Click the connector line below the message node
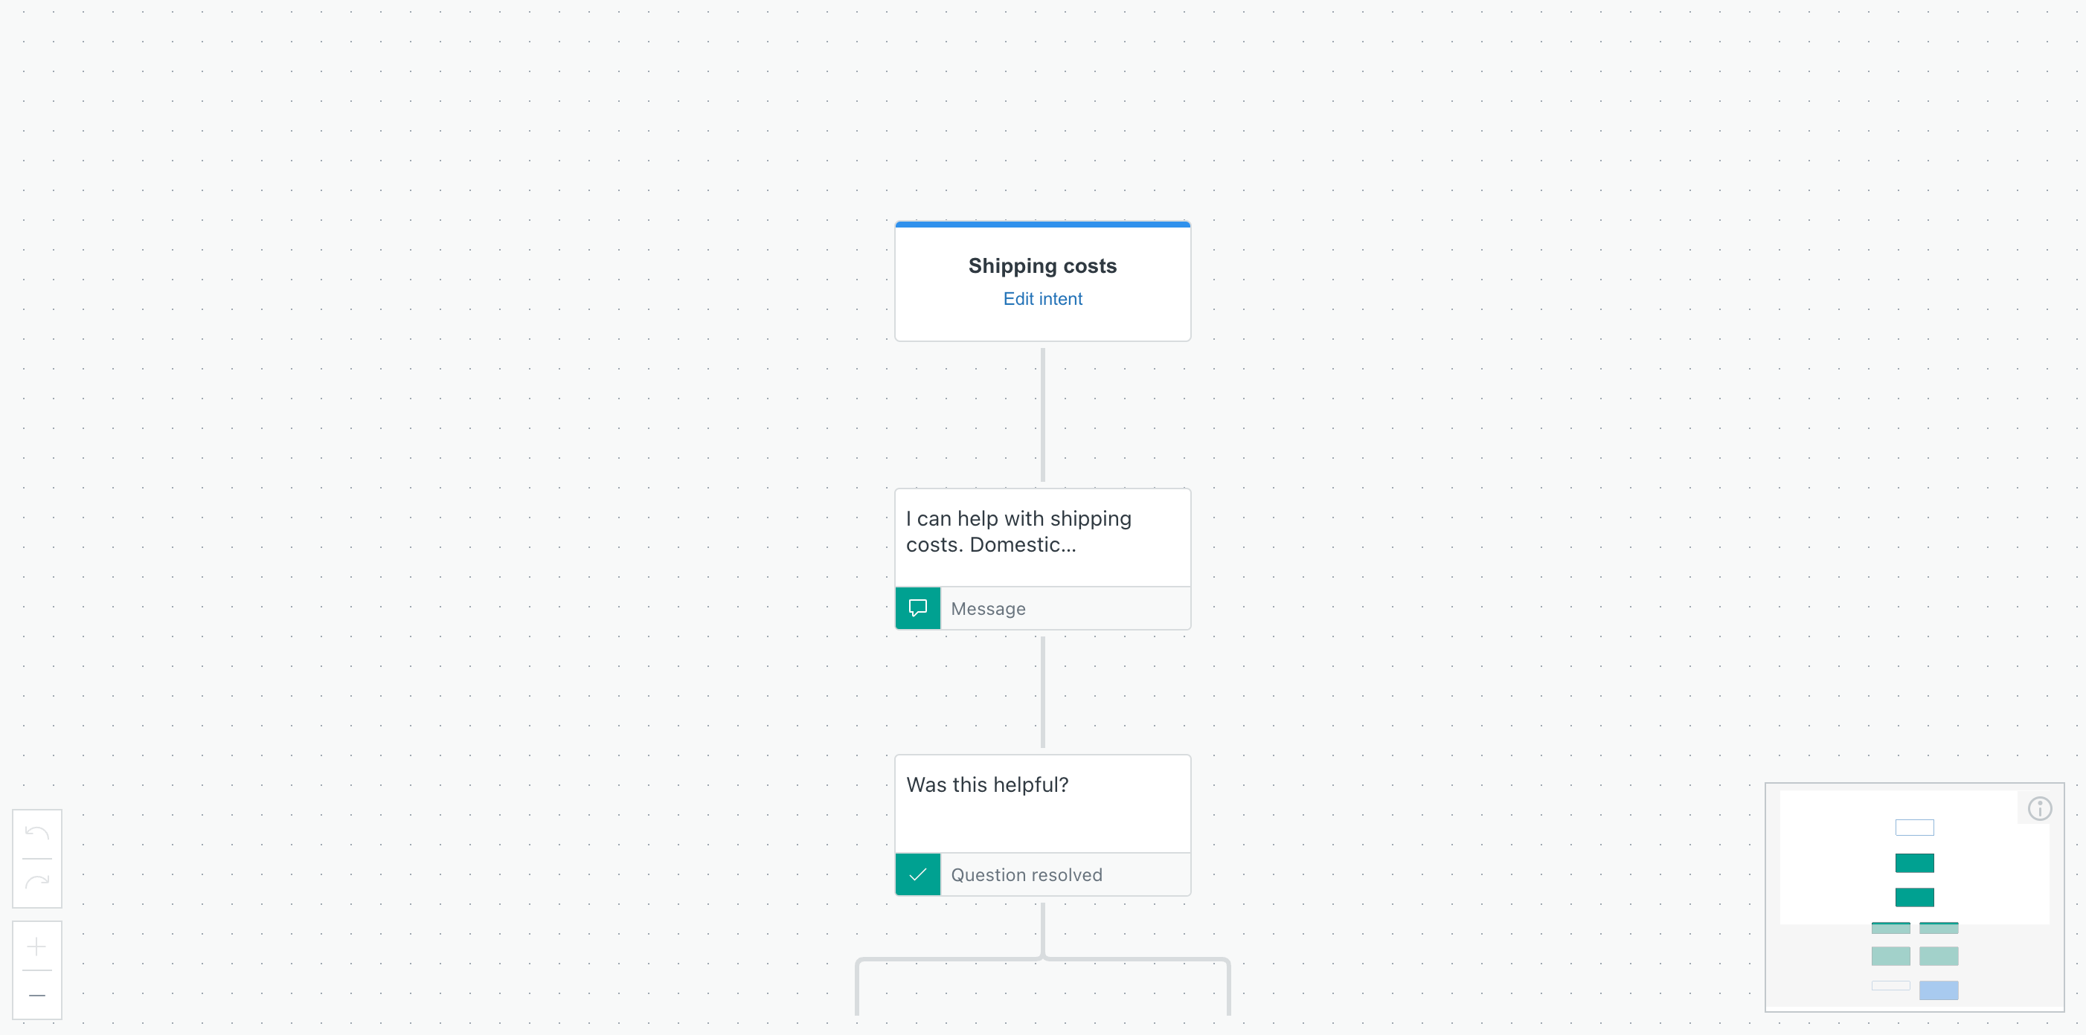This screenshot has height=1035, width=2086. 1042,692
